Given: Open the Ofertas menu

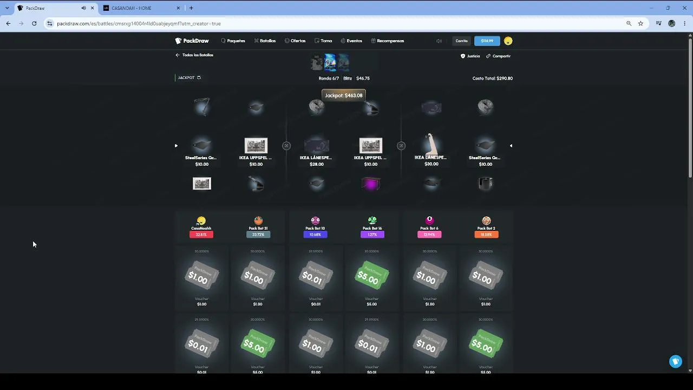Looking at the screenshot, I should click(x=295, y=41).
